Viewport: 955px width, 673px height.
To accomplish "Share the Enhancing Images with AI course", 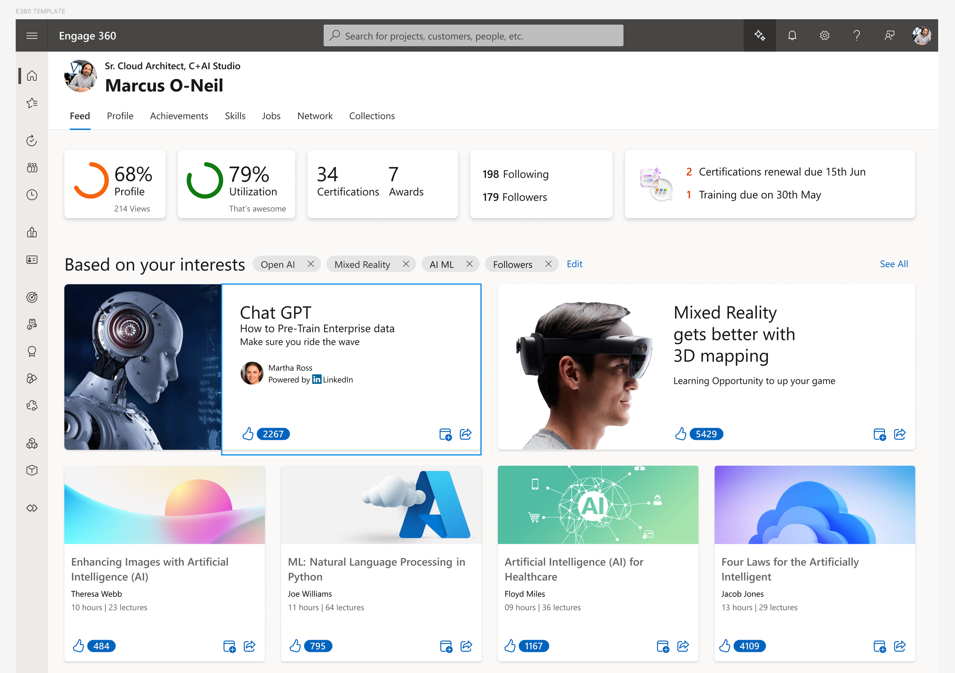I will 249,646.
